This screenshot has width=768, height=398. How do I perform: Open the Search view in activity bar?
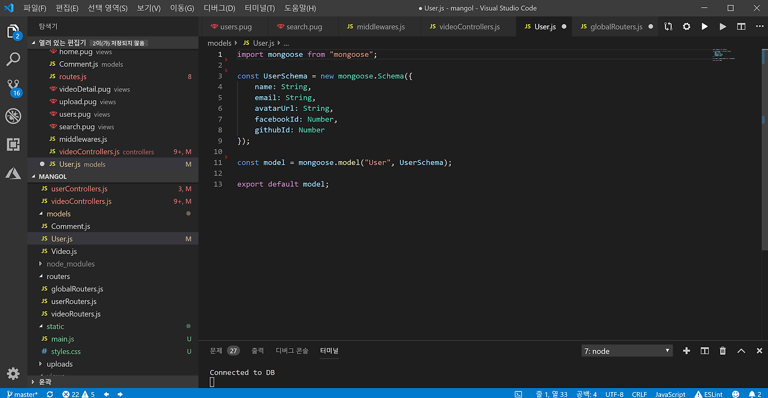pyautogui.click(x=13, y=59)
